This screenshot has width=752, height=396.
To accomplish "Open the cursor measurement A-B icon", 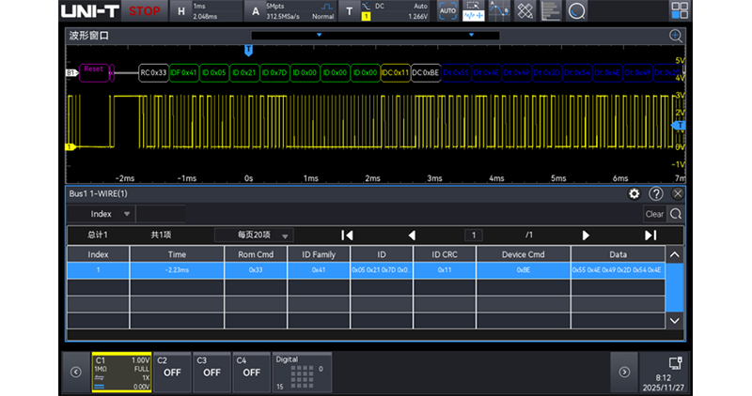I will point(499,11).
